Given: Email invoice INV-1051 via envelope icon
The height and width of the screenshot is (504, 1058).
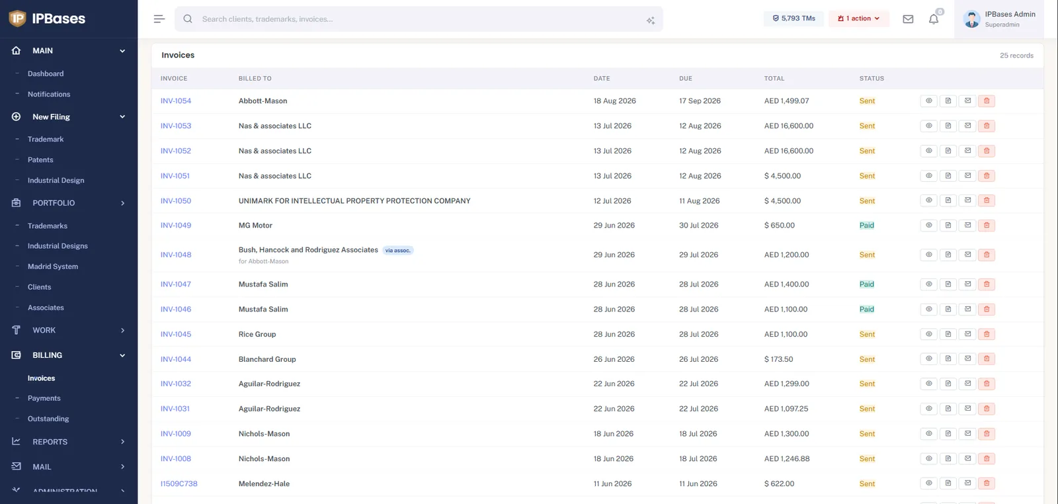Looking at the screenshot, I should [x=967, y=176].
